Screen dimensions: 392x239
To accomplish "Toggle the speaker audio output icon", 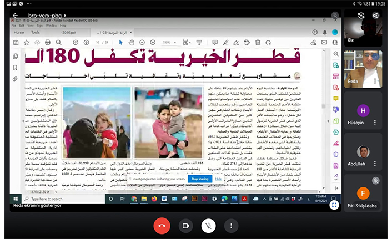I will pyautogui.click(x=375, y=16).
